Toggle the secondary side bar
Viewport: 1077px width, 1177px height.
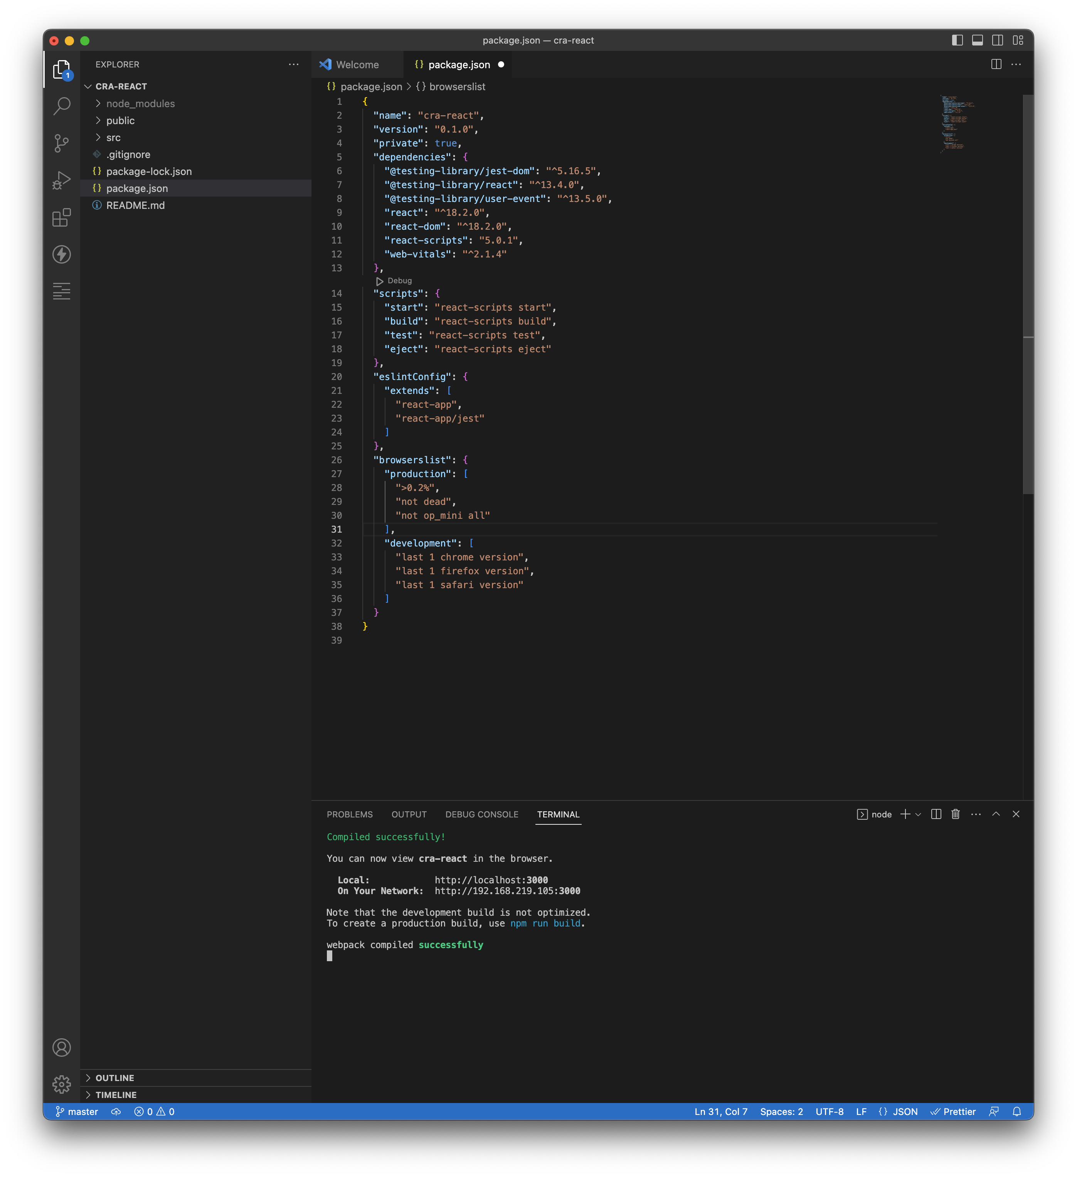[x=998, y=40]
